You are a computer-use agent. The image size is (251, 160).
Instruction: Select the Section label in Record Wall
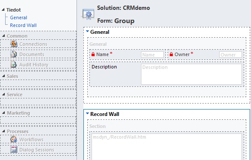coord(98,126)
